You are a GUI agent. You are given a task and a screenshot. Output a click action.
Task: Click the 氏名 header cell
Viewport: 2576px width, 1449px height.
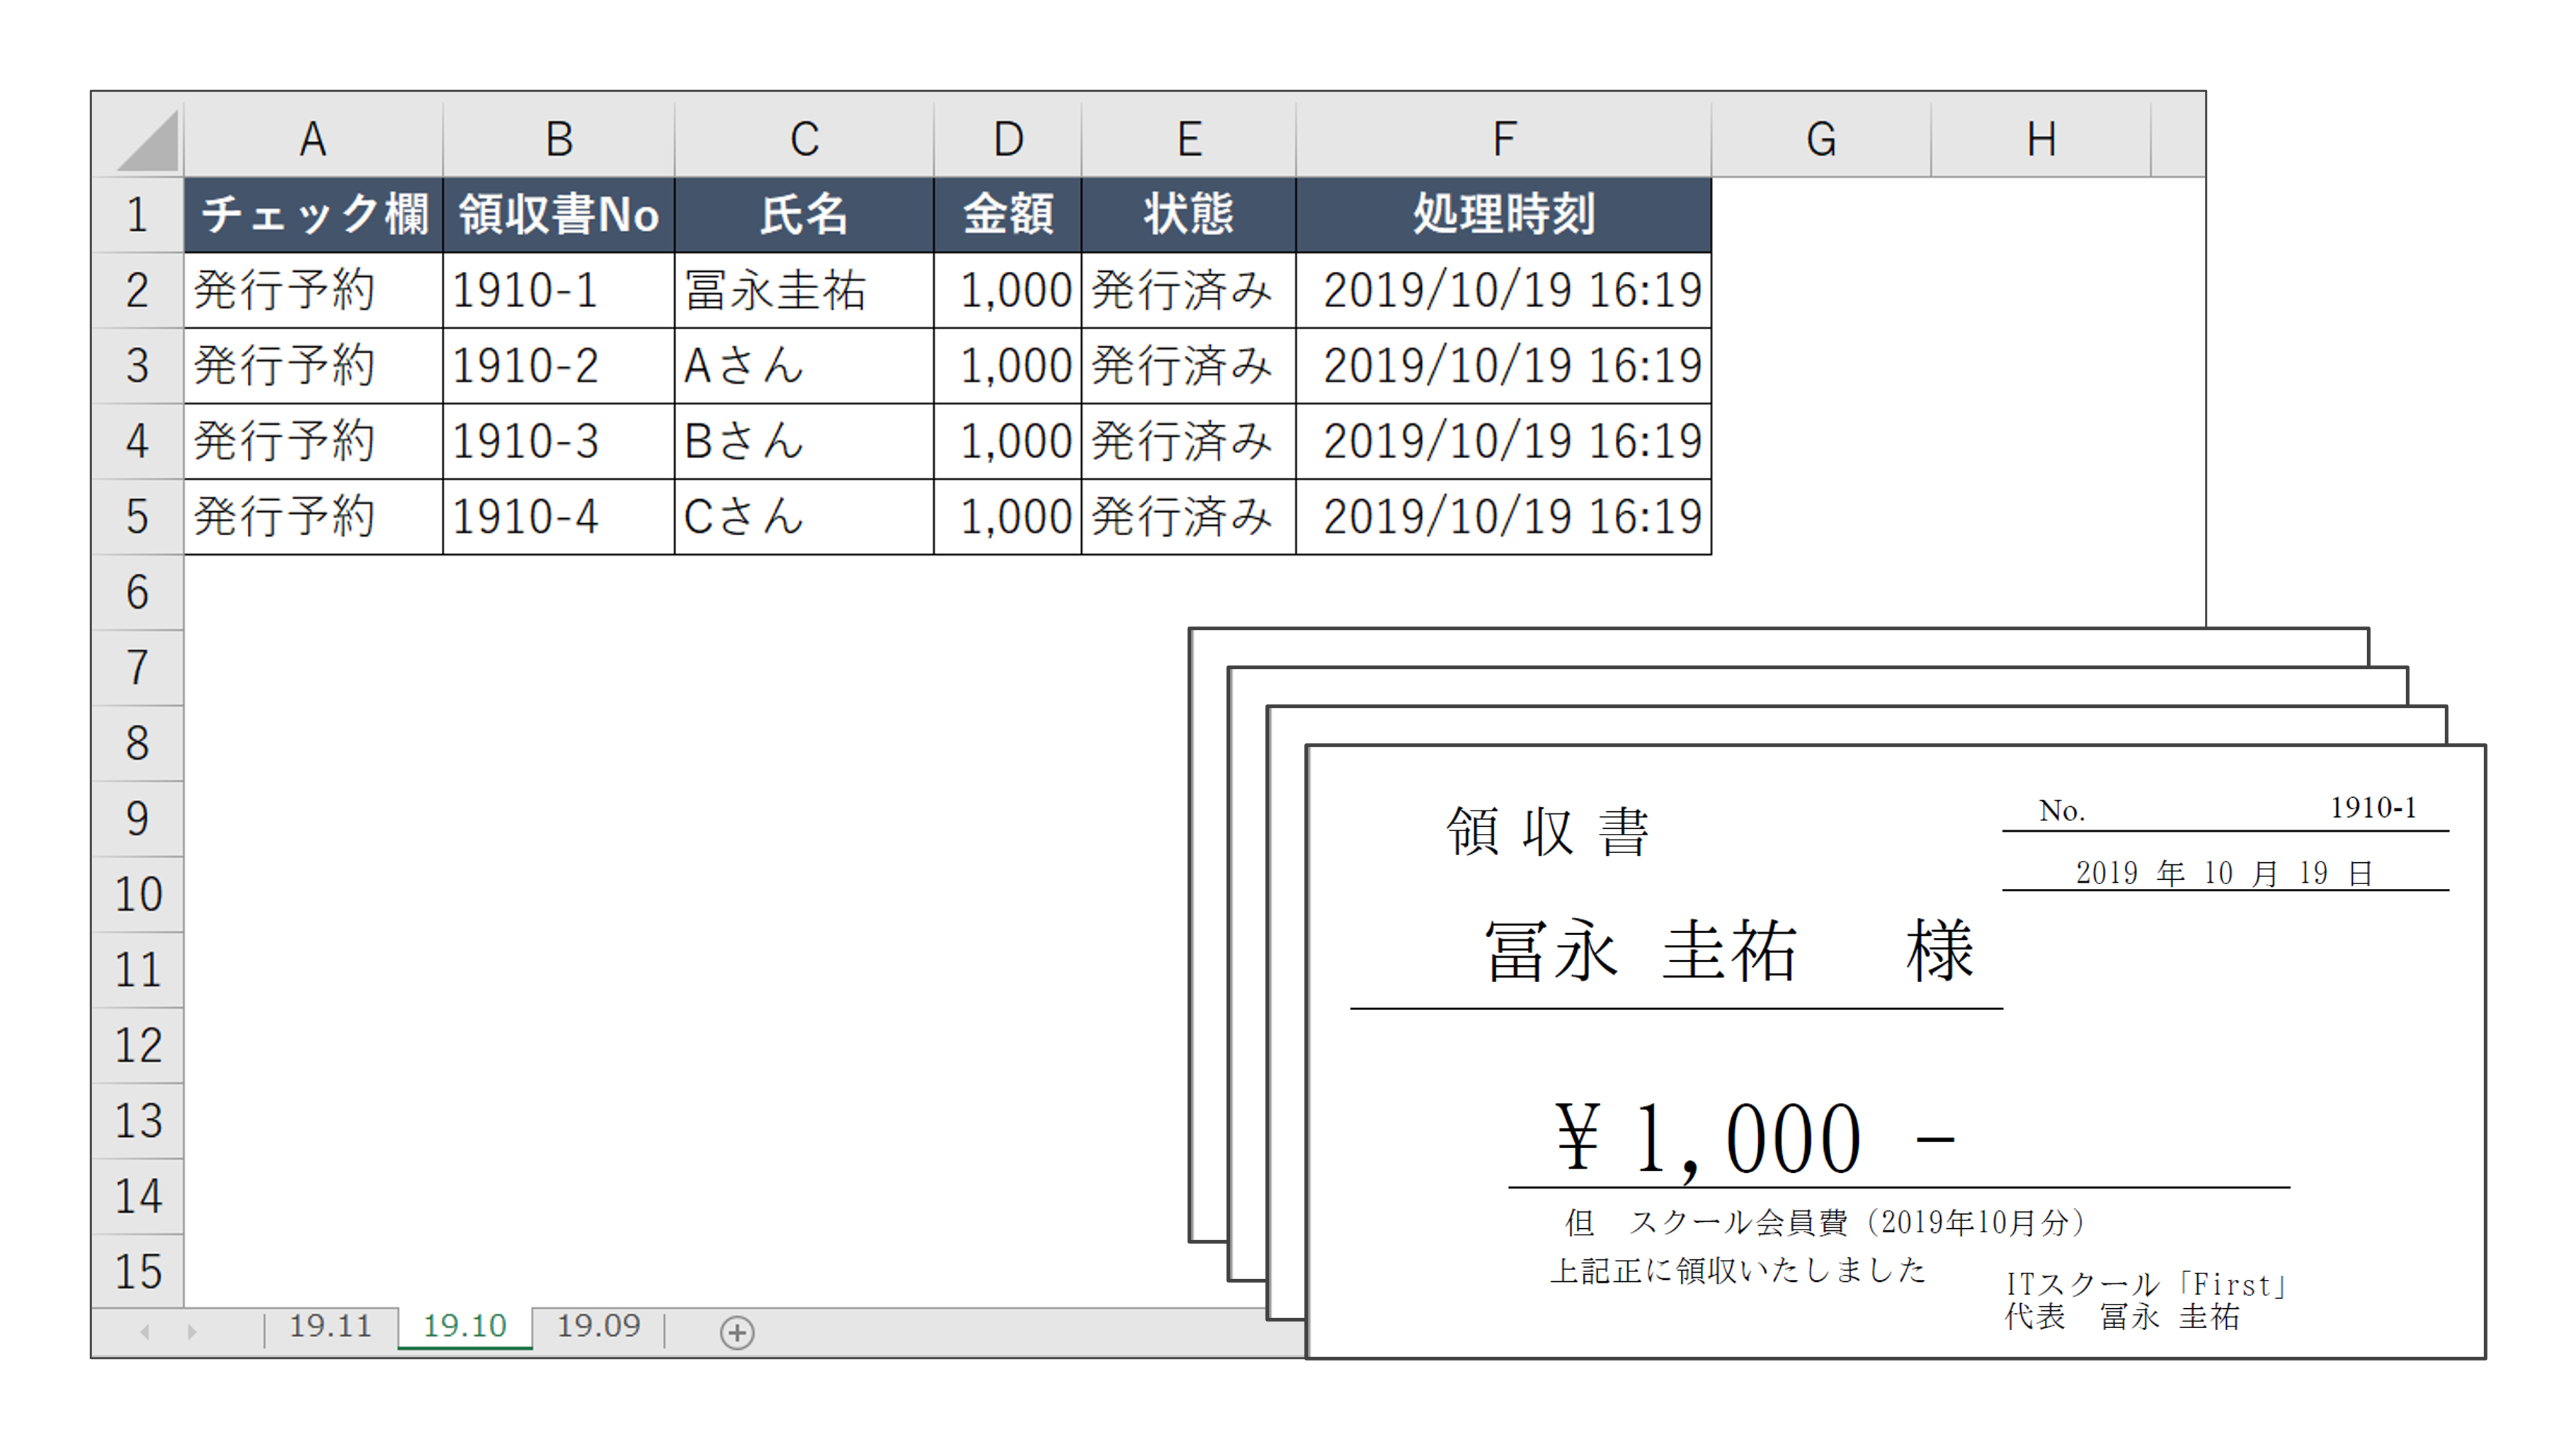click(x=804, y=215)
